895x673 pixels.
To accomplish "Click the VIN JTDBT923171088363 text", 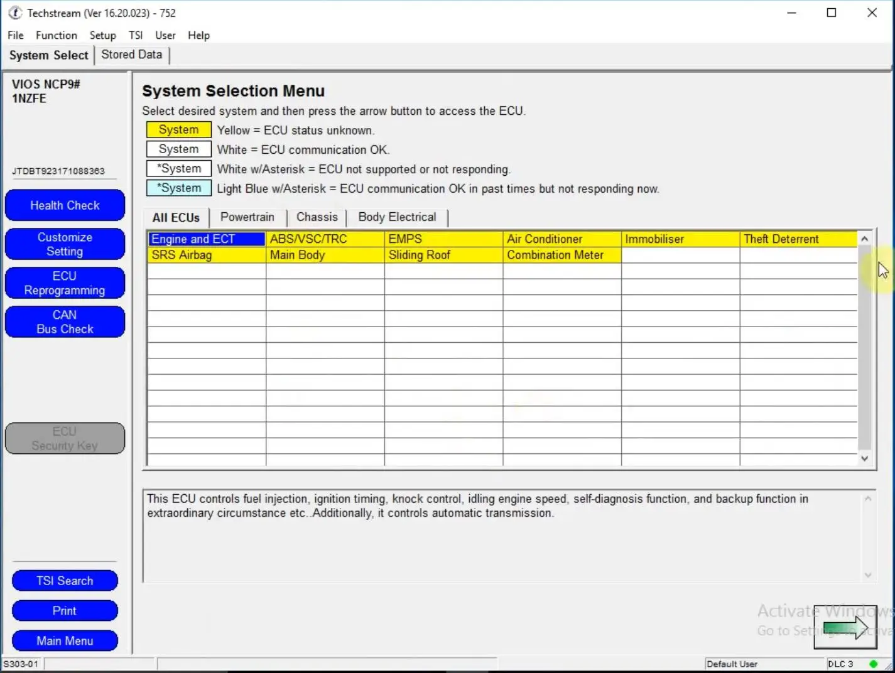I will [58, 171].
